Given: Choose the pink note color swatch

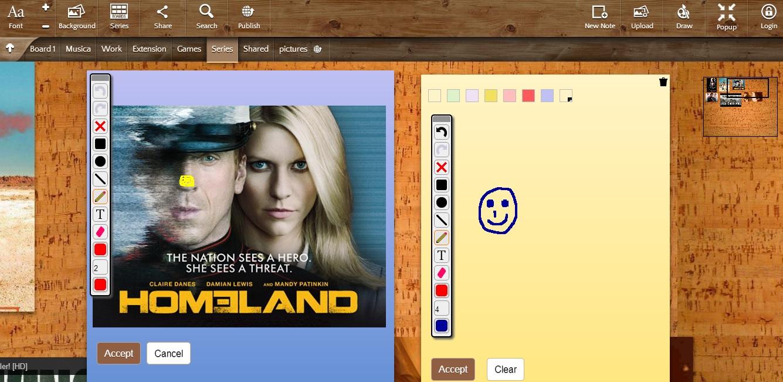Looking at the screenshot, I should [510, 96].
